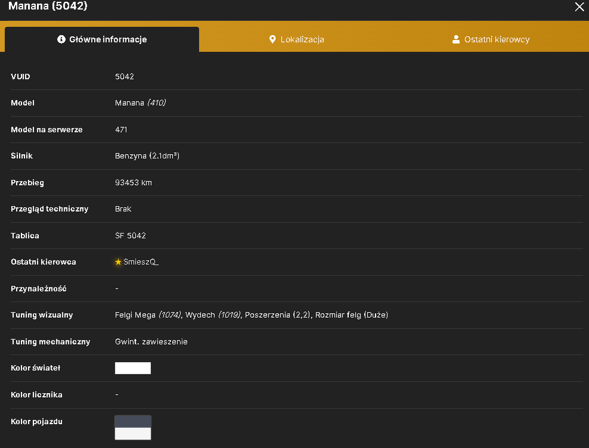Open the Ostatni kierowcy tab
589x448 pixels.
click(x=491, y=39)
